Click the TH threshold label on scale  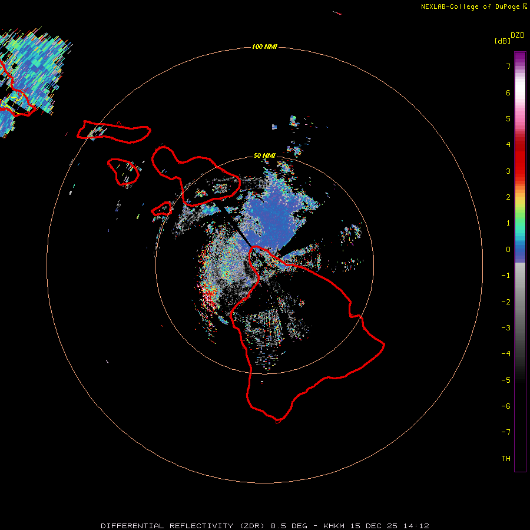pyautogui.click(x=506, y=459)
